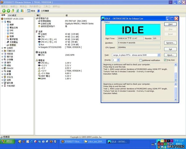Select the DirectX tree item

[x=9, y=68]
